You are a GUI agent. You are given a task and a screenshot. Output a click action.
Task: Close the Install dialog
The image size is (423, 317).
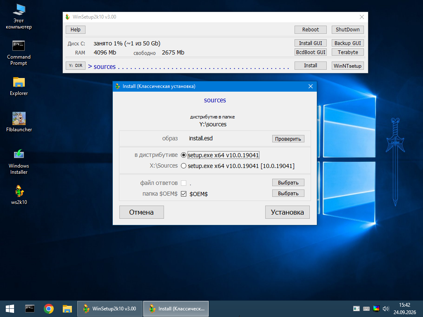311,86
